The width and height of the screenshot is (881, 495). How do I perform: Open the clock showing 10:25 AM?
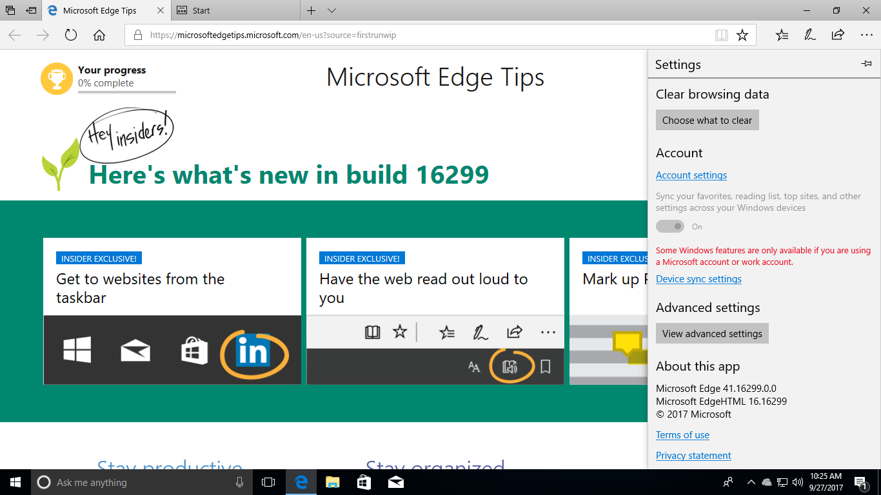click(x=824, y=482)
